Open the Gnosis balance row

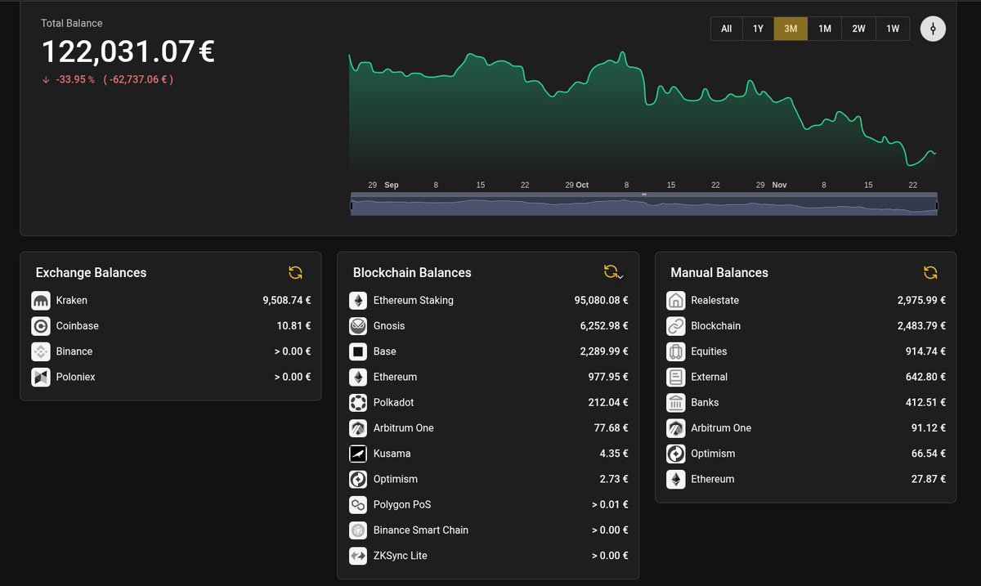coord(488,326)
